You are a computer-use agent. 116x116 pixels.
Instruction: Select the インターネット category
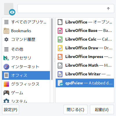(x=26, y=67)
